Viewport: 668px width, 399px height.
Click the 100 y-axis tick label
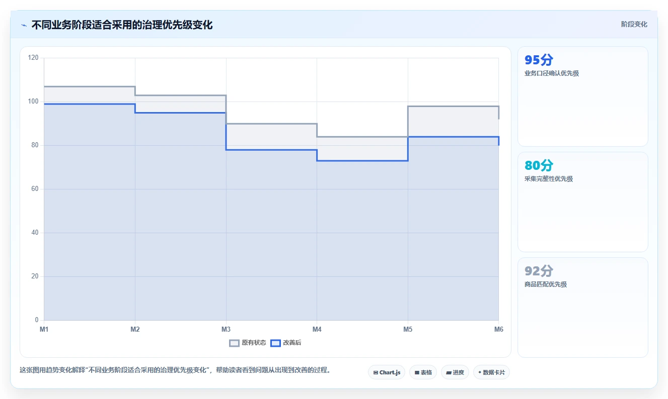tap(33, 102)
